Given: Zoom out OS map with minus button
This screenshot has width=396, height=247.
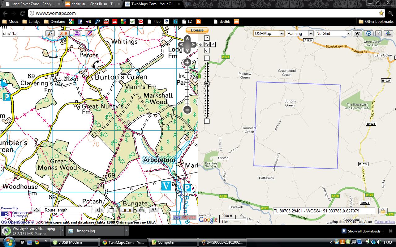Looking at the screenshot, I should [x=187, y=110].
